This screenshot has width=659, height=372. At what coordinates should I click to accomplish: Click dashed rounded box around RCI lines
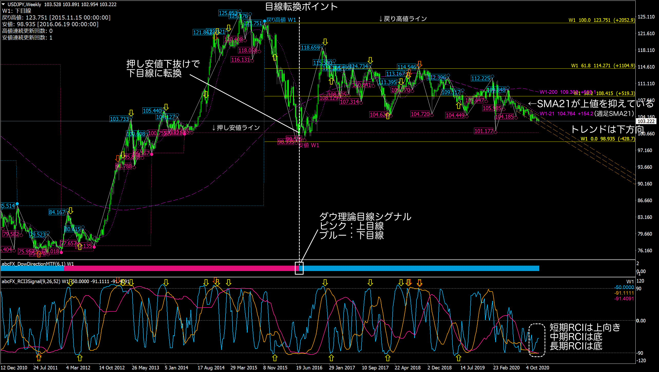537,340
